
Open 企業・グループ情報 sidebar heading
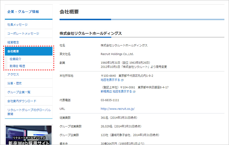coord(23,12)
